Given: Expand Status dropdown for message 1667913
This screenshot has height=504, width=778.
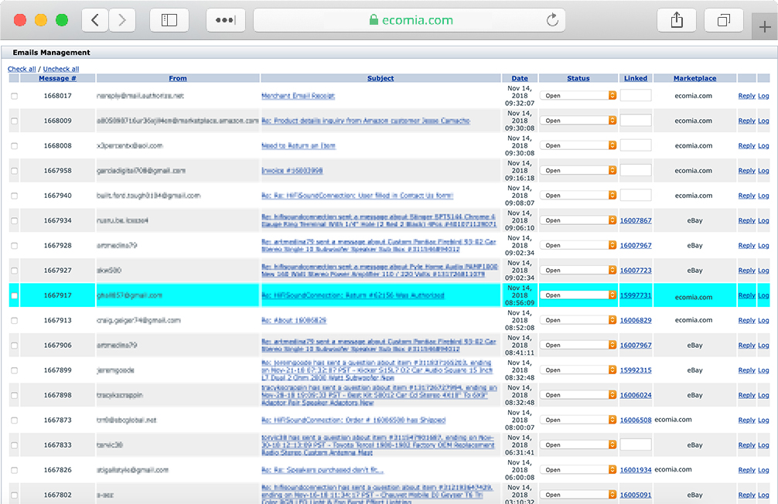Looking at the screenshot, I should point(578,320).
